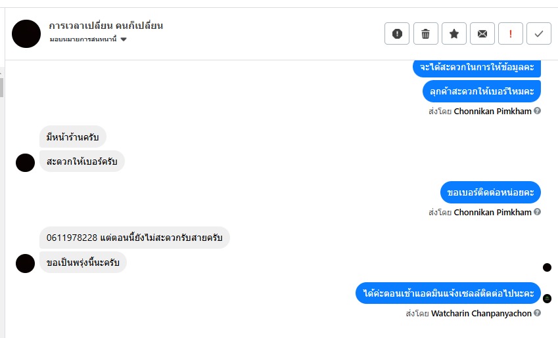
Task: Click the reply starting 'ได้ค่ะตอนเช้าแอดมิน'
Action: [x=448, y=293]
